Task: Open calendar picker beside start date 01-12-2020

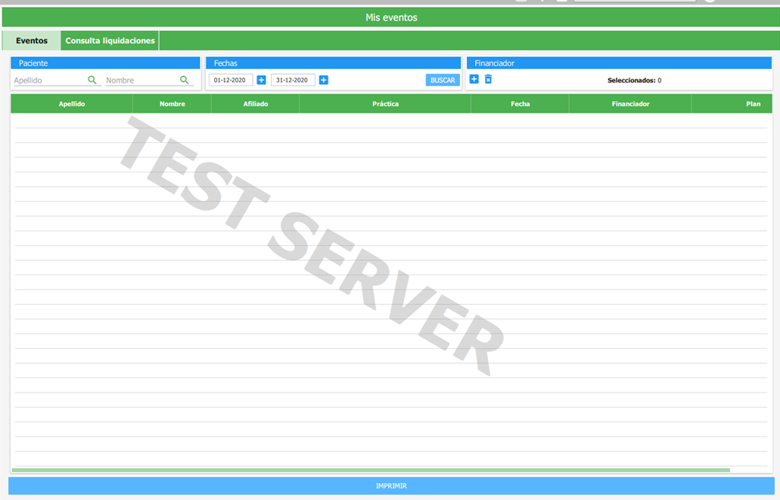Action: [261, 80]
